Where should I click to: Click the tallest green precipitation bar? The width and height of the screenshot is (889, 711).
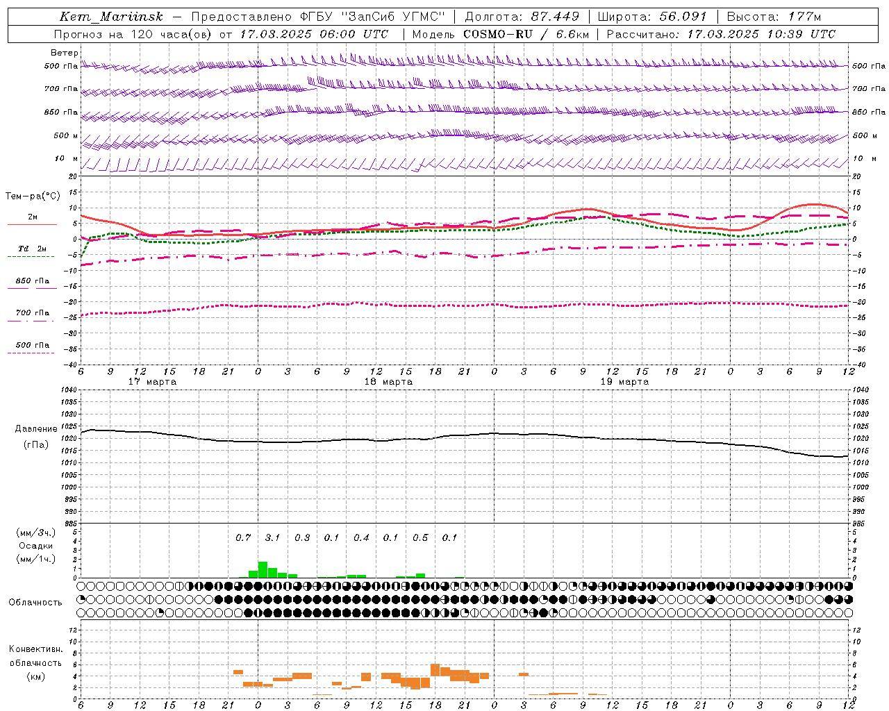click(x=263, y=570)
